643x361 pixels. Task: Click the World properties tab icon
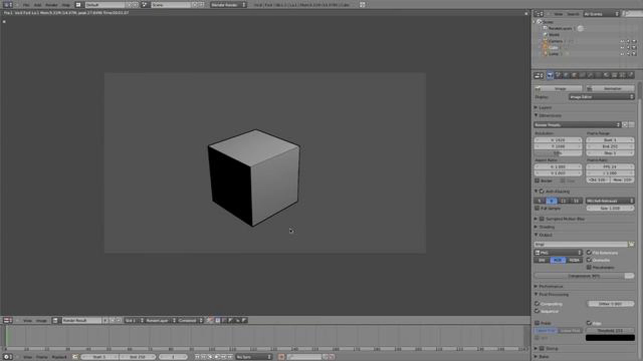click(574, 76)
